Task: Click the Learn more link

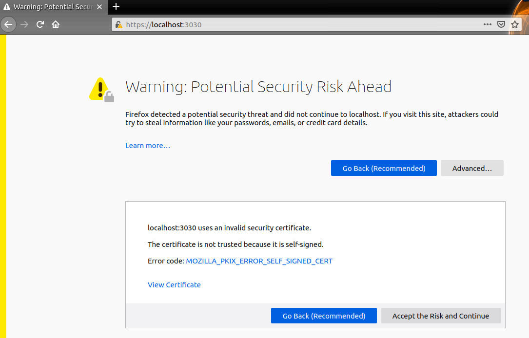Action: (147, 145)
